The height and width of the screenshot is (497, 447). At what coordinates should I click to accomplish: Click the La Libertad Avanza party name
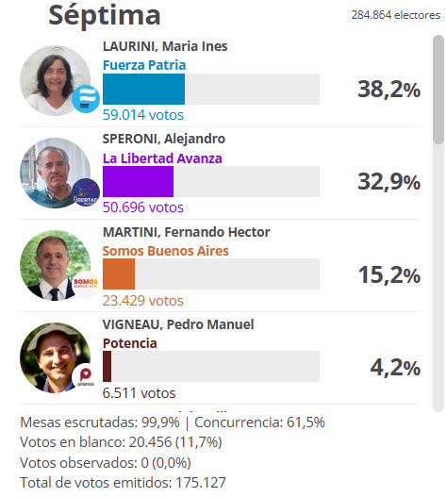(x=162, y=158)
